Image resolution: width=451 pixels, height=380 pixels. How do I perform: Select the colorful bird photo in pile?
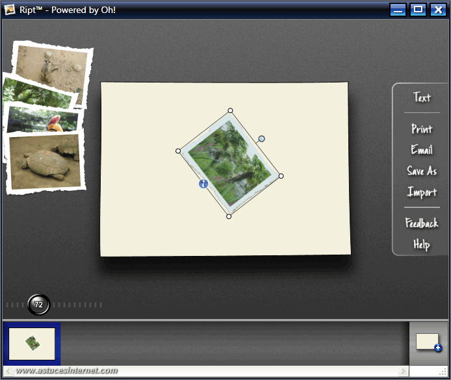pos(43,118)
